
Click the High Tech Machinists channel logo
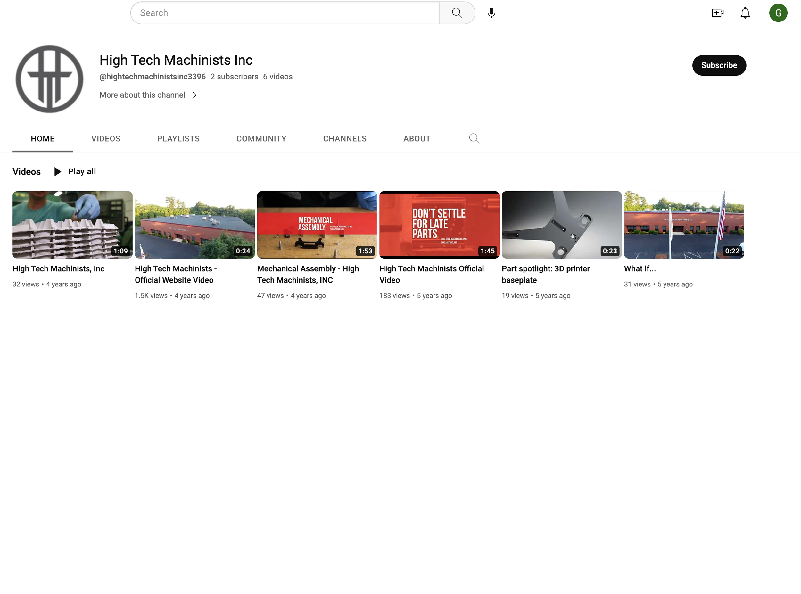pyautogui.click(x=49, y=79)
